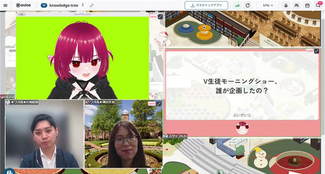Open the hamburger menu in the top bar
The image size is (325, 174).
5,5
